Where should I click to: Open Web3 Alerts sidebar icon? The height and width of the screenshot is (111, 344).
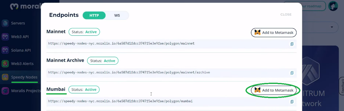[5, 64]
